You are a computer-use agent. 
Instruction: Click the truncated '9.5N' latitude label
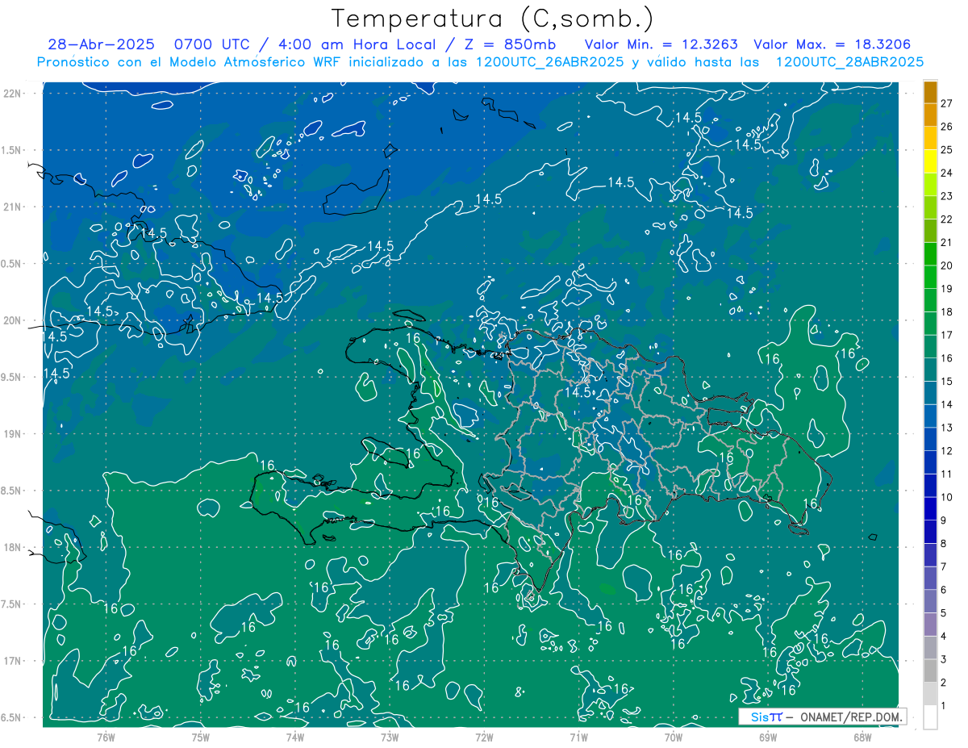[x=11, y=377]
